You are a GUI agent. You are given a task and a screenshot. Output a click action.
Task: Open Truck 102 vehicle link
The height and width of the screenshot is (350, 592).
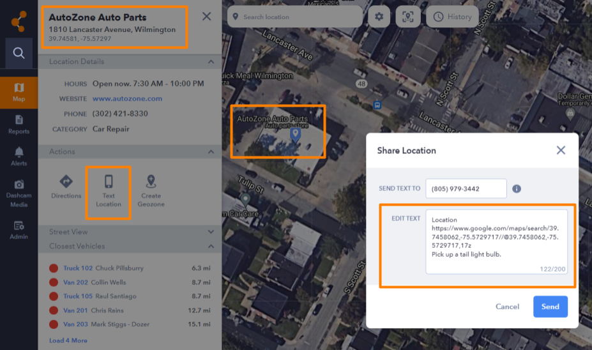[x=78, y=268]
